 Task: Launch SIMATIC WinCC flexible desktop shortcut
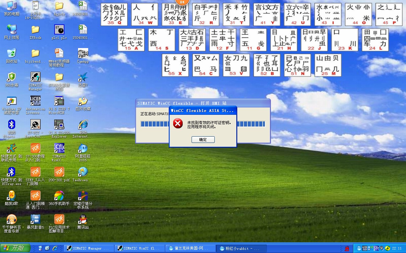point(59,152)
